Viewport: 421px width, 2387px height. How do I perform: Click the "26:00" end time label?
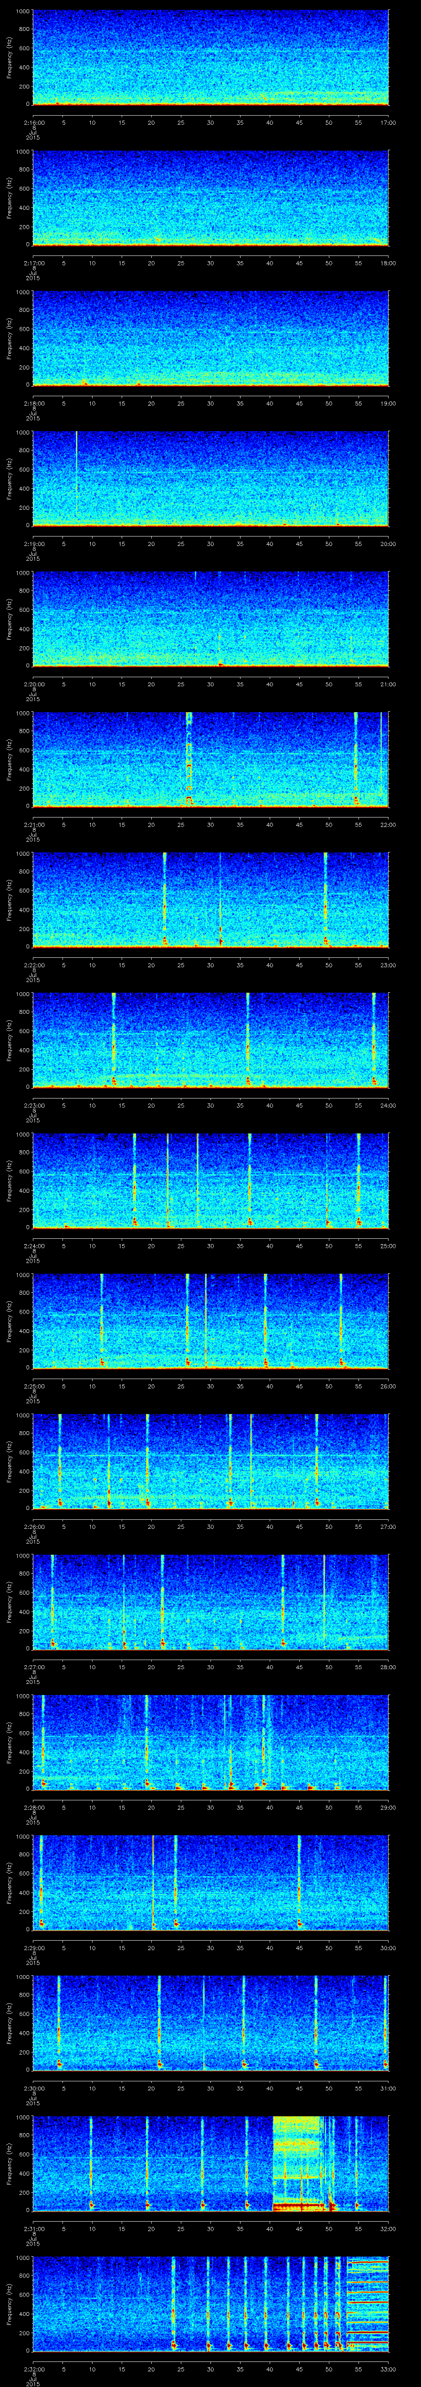tap(388, 1385)
